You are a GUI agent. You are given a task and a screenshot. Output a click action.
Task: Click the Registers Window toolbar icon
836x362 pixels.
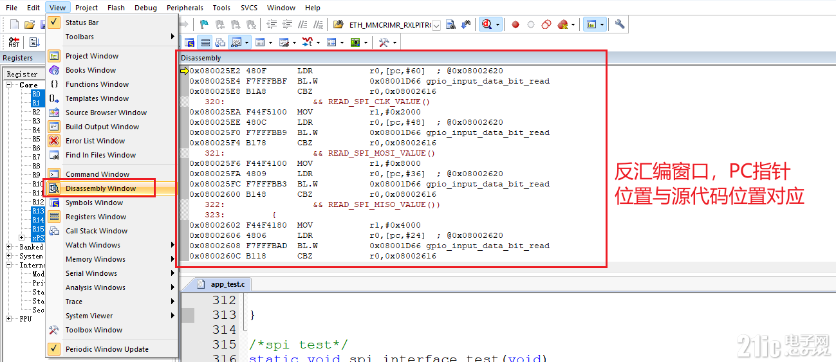[205, 42]
